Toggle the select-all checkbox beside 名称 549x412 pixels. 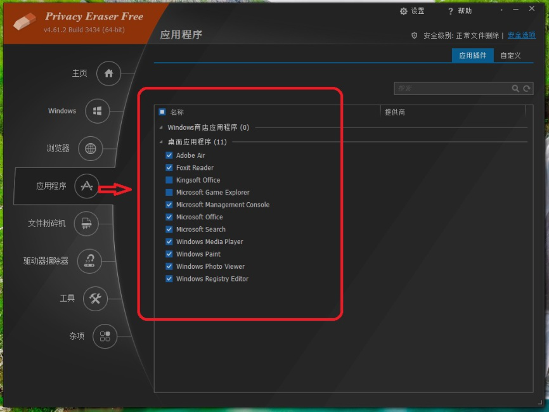(162, 112)
